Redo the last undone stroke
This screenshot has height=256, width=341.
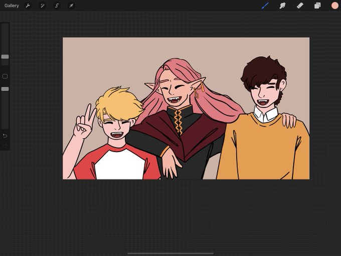click(5, 146)
